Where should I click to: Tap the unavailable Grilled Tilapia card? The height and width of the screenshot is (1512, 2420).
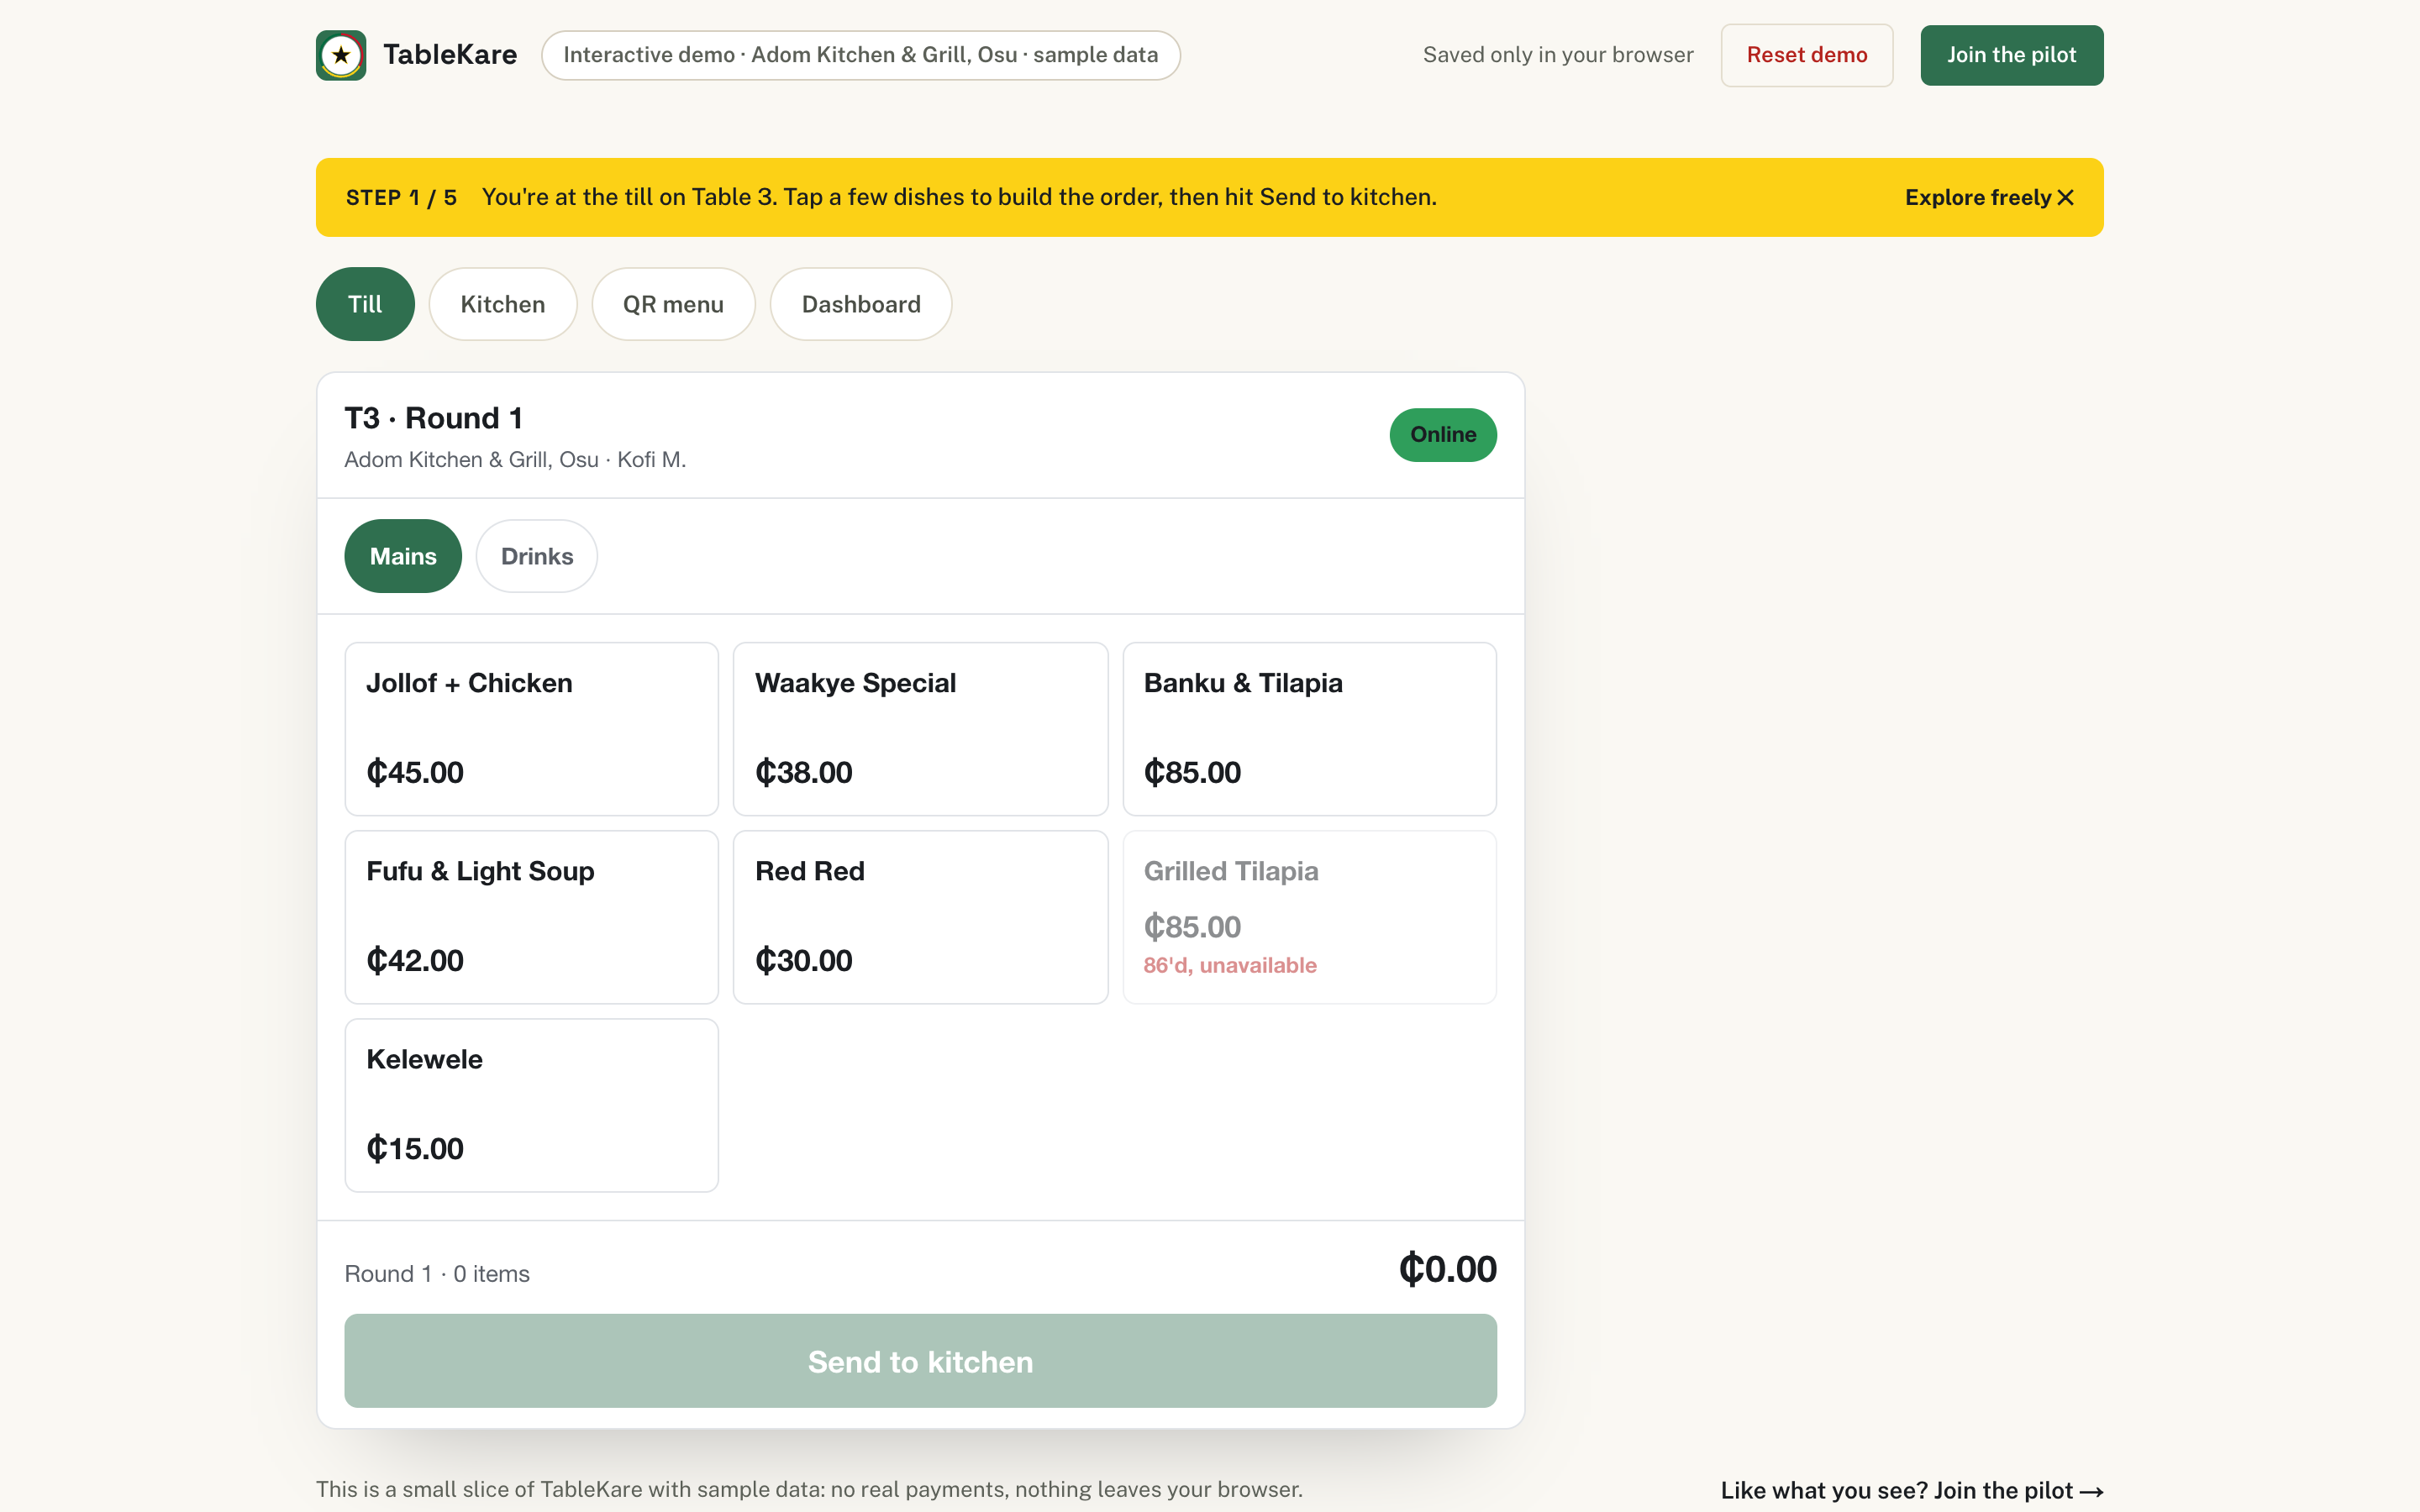pos(1309,917)
